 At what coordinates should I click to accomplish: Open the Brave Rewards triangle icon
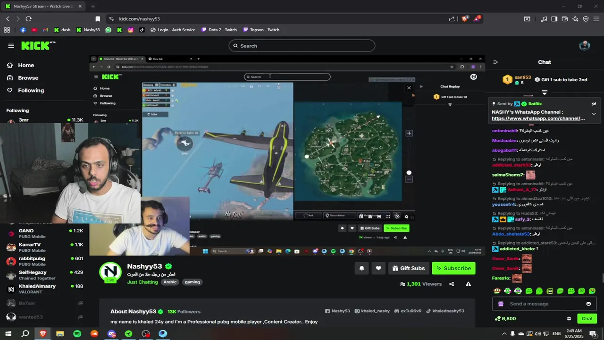point(477,19)
